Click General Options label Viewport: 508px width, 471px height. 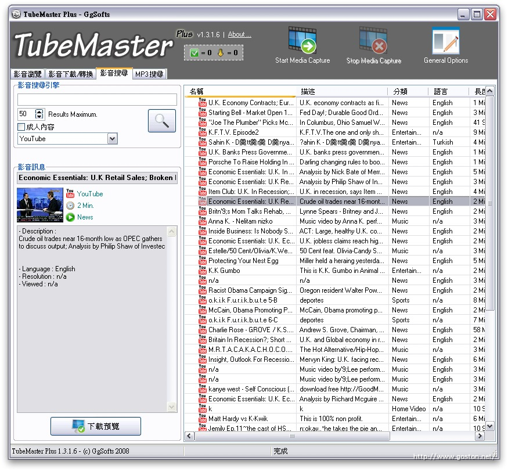pyautogui.click(x=446, y=60)
